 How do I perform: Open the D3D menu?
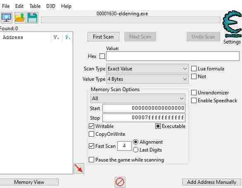coord(51,6)
